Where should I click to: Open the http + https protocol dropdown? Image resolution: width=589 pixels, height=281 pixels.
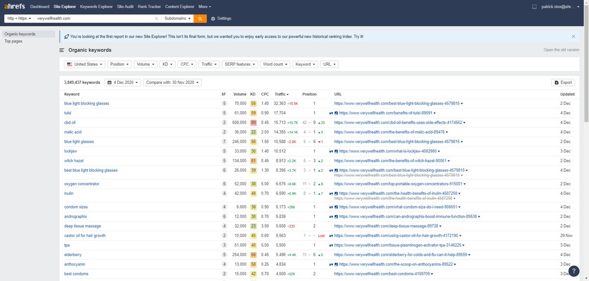click(x=19, y=18)
